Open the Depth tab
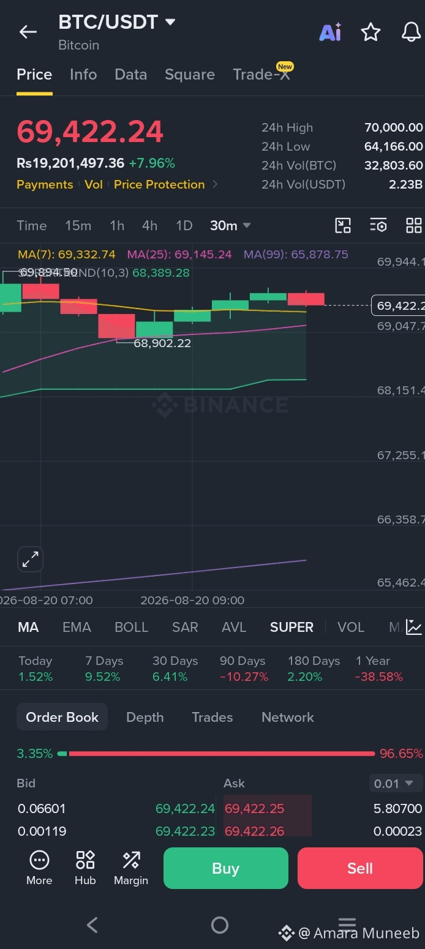This screenshot has width=425, height=949. [x=145, y=717]
